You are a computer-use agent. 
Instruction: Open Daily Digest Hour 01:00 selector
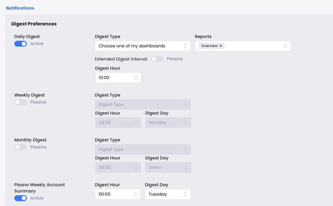click(118, 78)
